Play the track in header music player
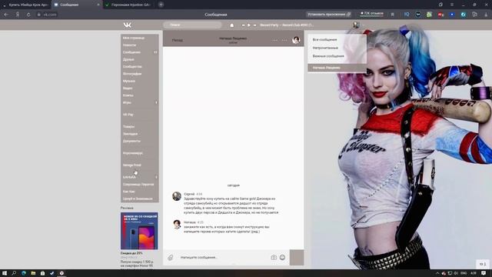Viewport: 492px width, 277px height. pyautogui.click(x=249, y=25)
